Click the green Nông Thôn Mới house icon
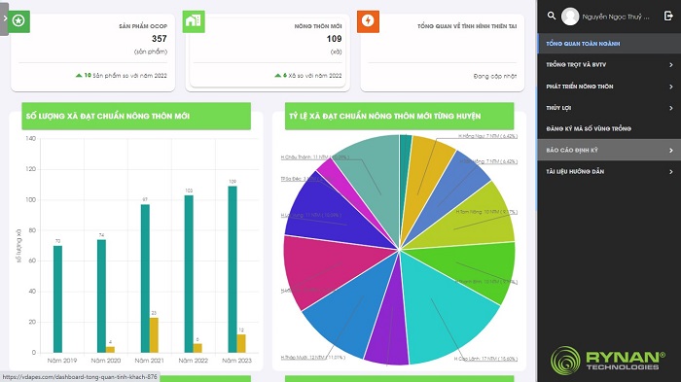 pyautogui.click(x=194, y=20)
